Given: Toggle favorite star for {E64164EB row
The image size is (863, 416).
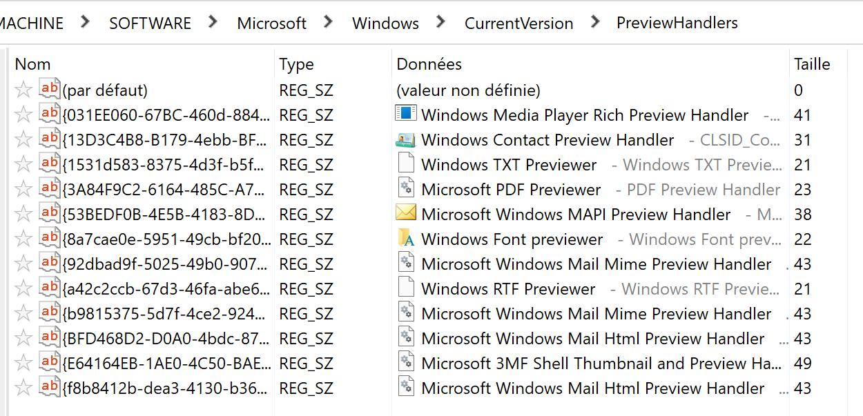Looking at the screenshot, I should (x=24, y=363).
